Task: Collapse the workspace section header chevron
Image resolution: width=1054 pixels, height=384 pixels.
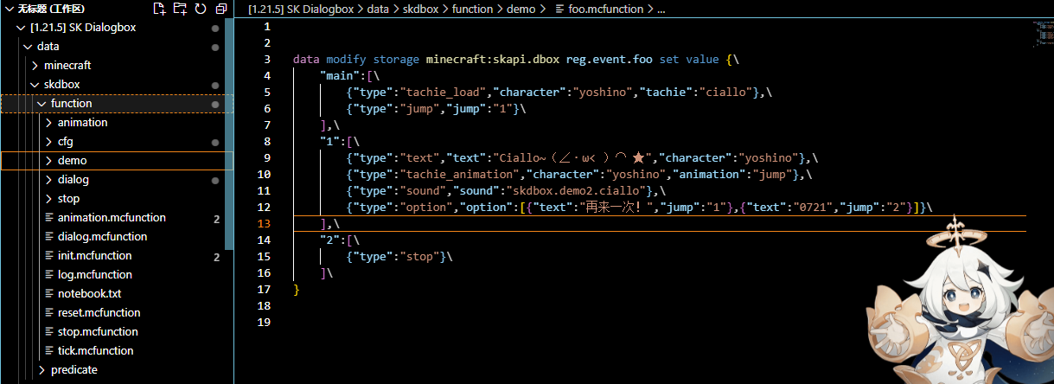Action: tap(9, 9)
